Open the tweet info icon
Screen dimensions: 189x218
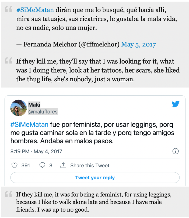[x=176, y=151]
